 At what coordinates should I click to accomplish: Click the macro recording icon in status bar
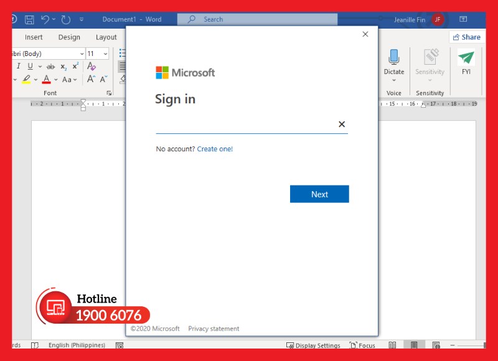click(120, 345)
